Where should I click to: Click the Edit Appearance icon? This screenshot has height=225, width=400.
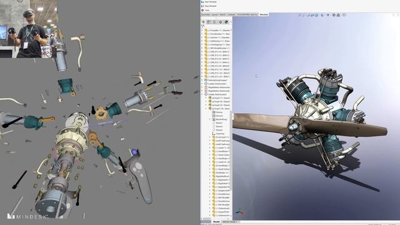[x=334, y=15]
